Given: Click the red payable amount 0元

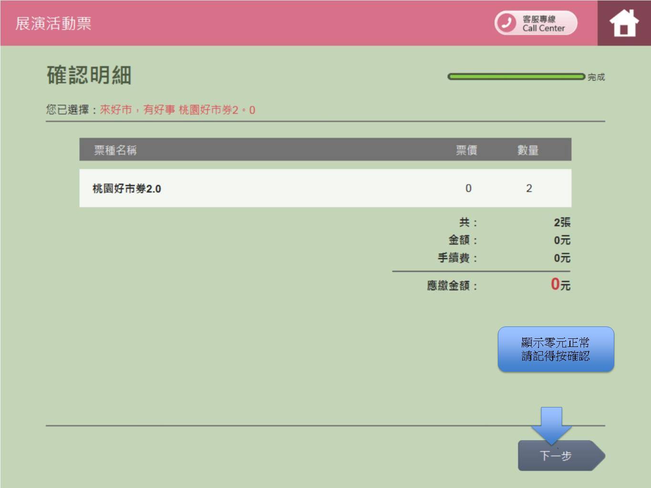Looking at the screenshot, I should [x=560, y=285].
